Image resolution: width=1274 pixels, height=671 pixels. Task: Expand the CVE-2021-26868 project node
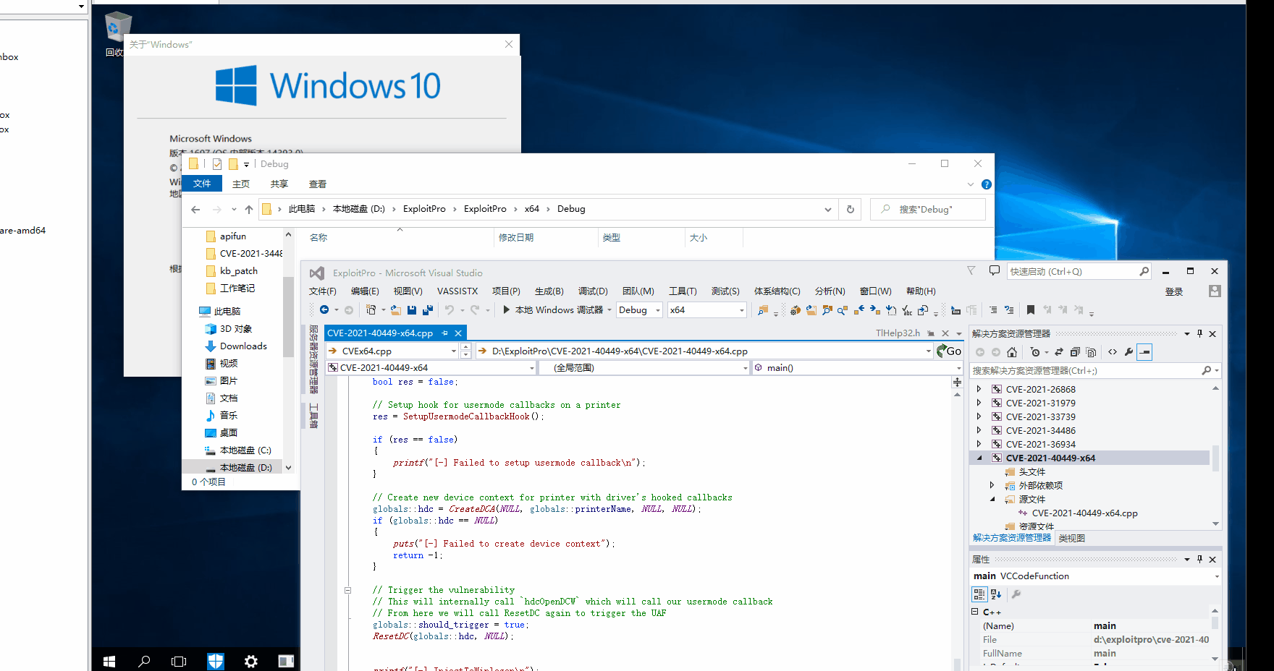(x=979, y=389)
